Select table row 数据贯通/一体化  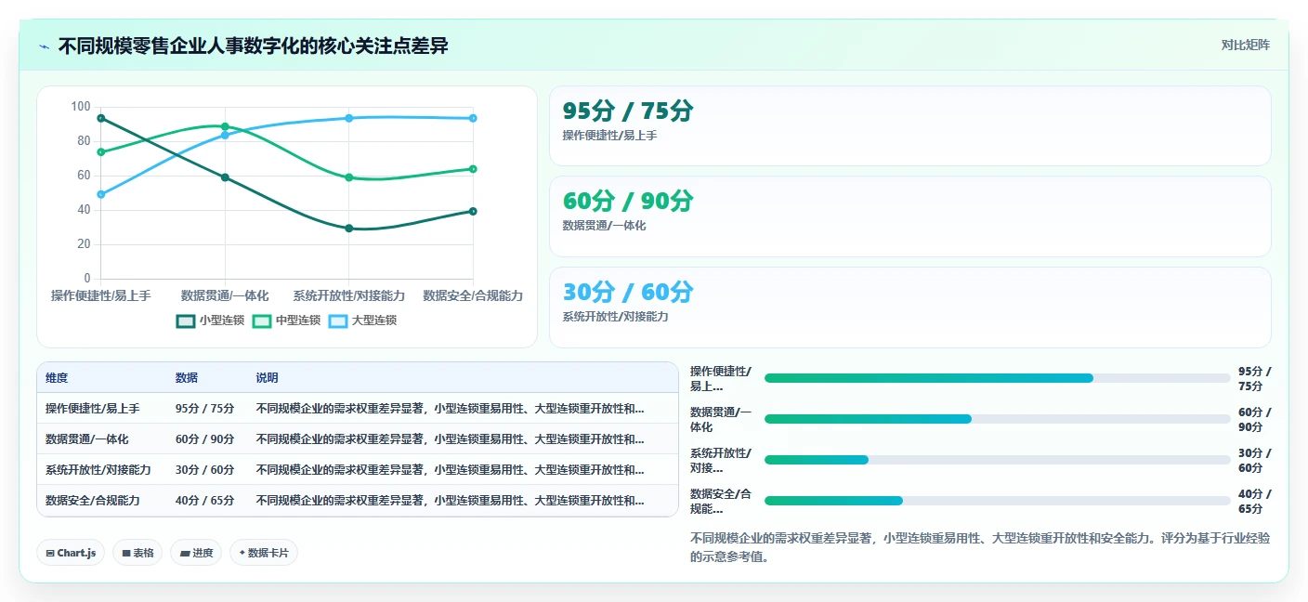coord(358,438)
